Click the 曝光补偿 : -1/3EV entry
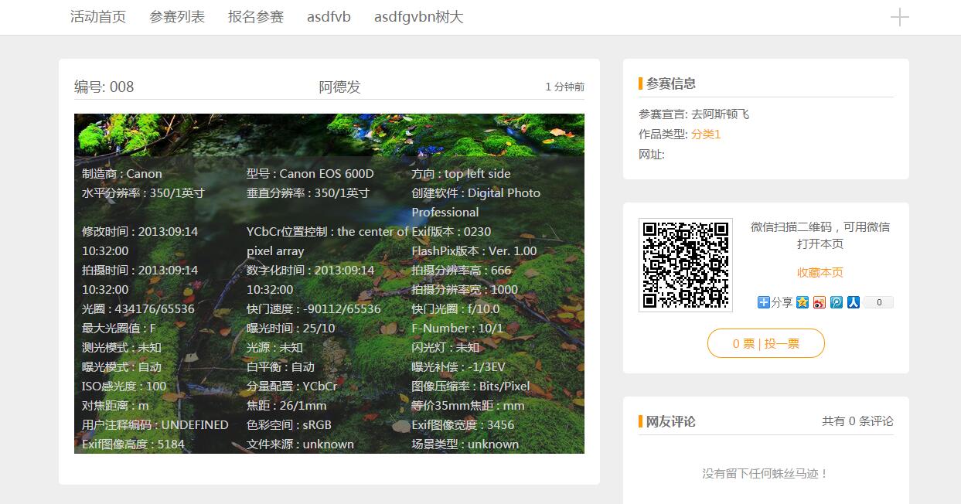Image resolution: width=961 pixels, height=504 pixels. coord(458,366)
